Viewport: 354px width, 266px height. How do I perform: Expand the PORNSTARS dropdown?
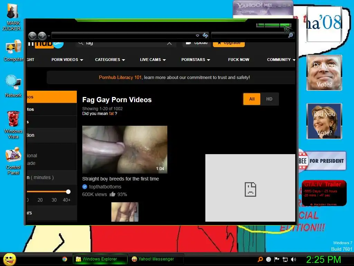coord(196,60)
